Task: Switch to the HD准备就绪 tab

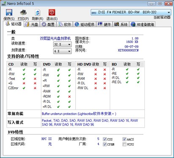Action: pos(142,24)
